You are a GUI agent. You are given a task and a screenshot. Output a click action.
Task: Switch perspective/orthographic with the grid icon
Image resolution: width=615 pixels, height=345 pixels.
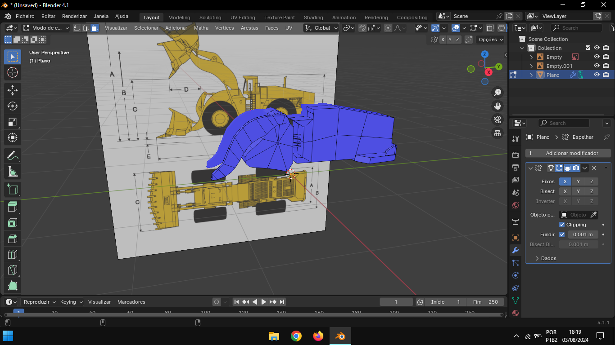click(497, 133)
